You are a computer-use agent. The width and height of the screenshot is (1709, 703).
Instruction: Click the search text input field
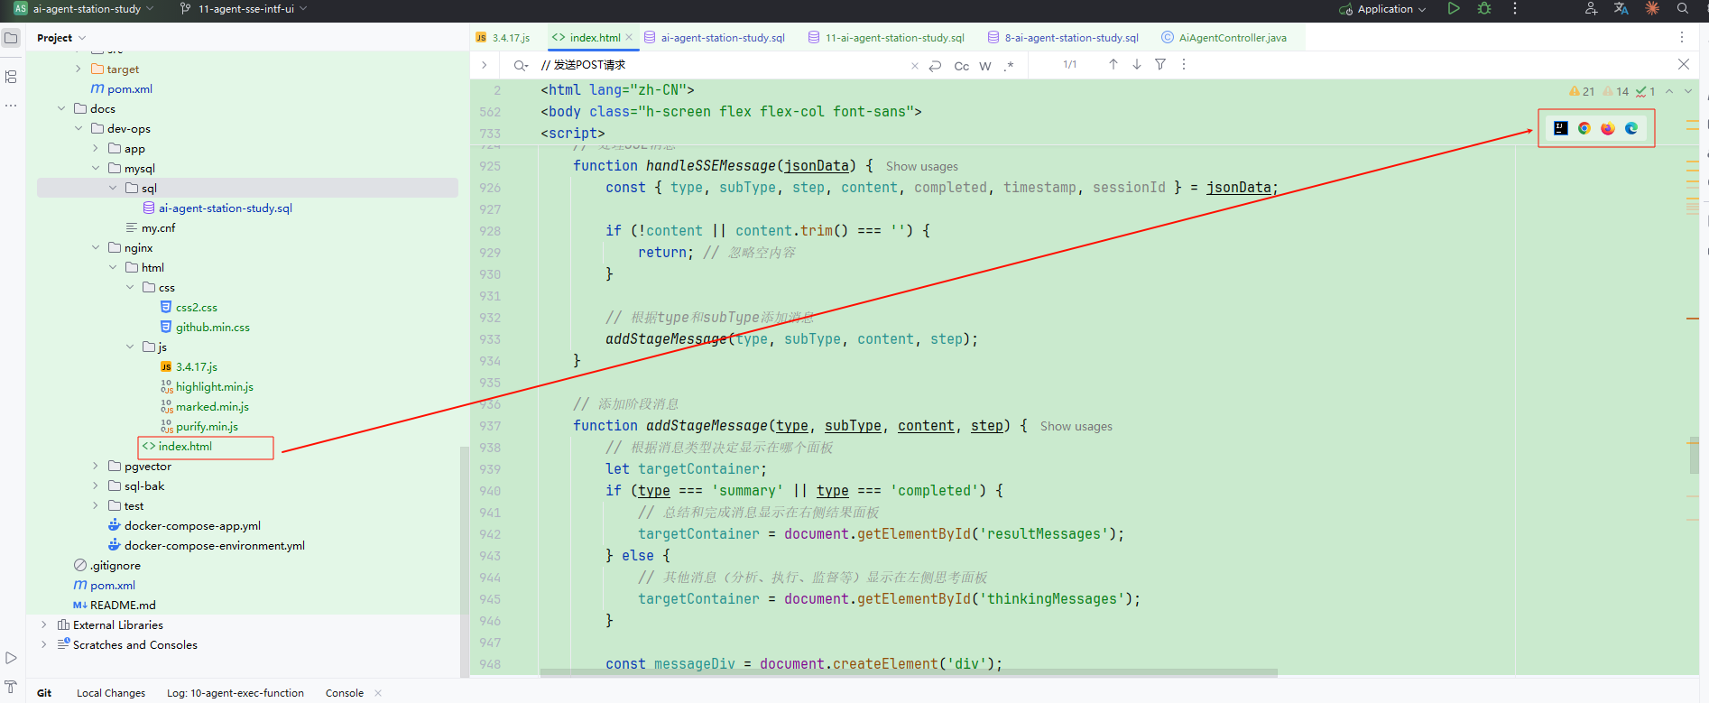pyautogui.click(x=722, y=65)
